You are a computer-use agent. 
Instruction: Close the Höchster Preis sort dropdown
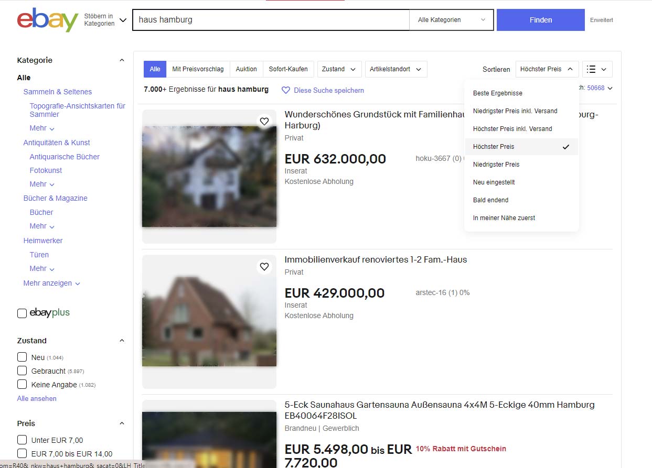pyautogui.click(x=547, y=69)
